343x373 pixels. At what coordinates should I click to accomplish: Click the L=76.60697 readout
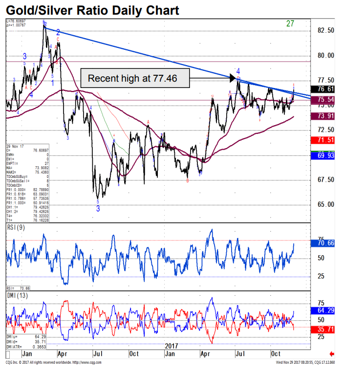[x=16, y=21]
